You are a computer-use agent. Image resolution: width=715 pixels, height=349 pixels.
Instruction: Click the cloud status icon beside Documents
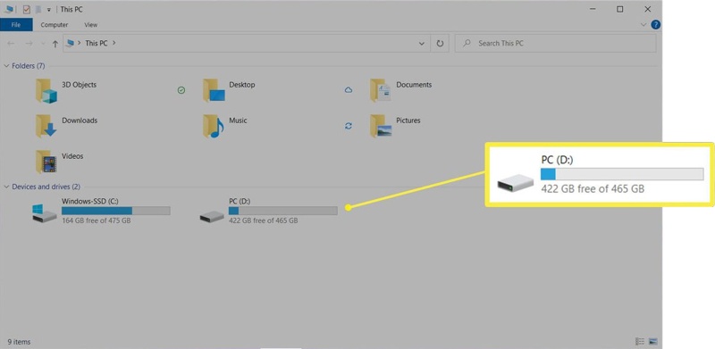tap(349, 90)
